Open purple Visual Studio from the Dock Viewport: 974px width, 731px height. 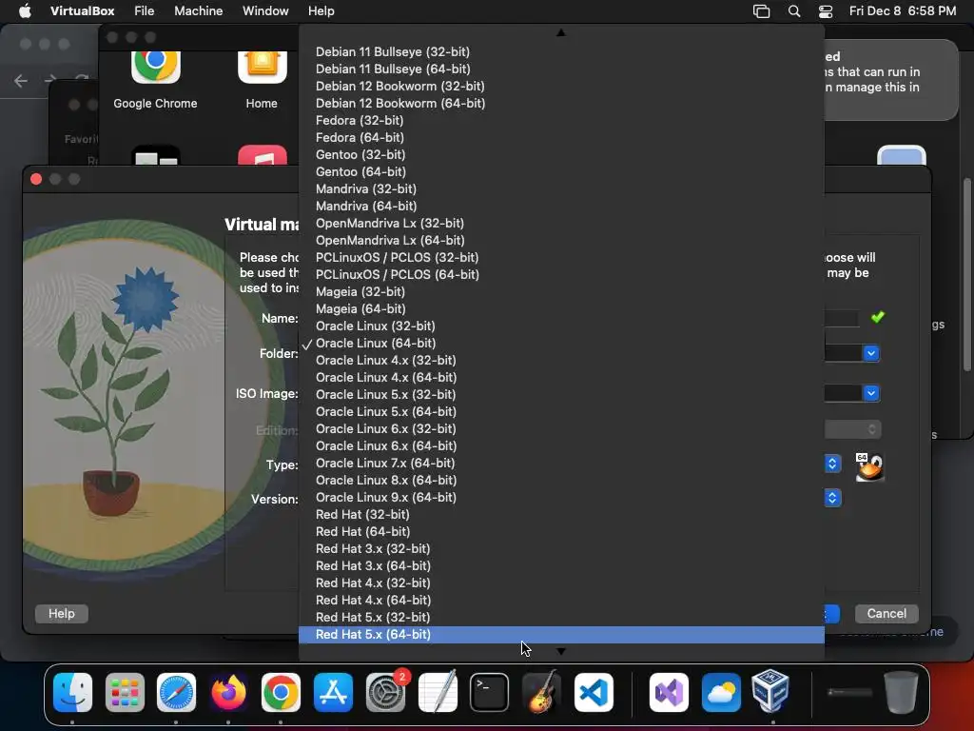coord(669,692)
